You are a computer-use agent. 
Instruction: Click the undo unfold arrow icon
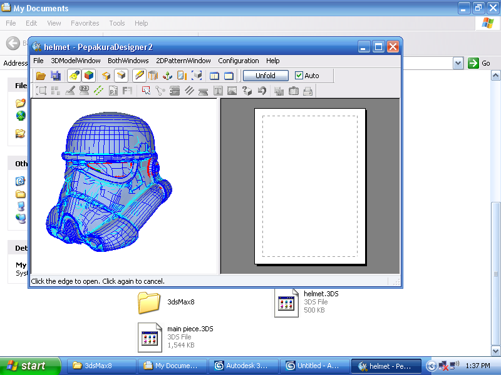coord(262,91)
